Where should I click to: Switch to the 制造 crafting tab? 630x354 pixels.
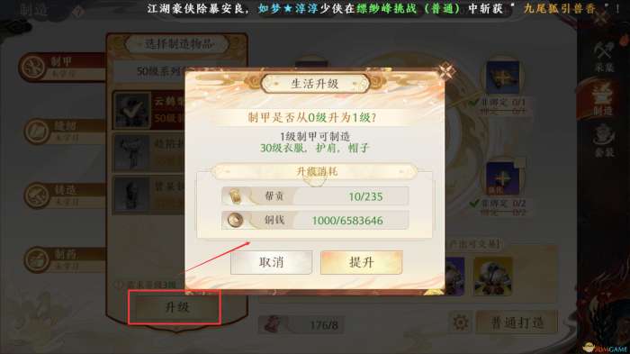point(602,99)
